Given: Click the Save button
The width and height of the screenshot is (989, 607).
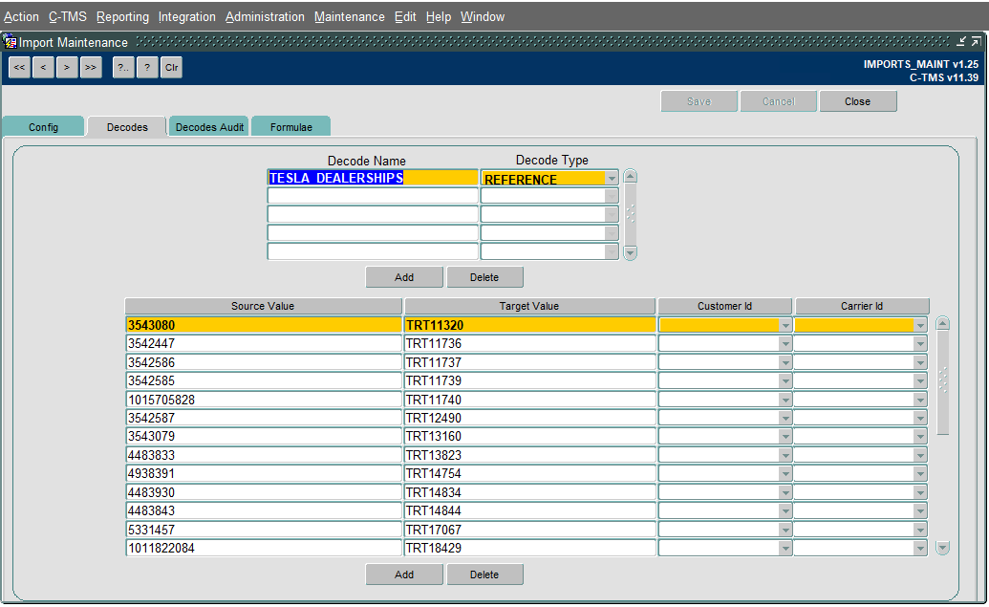Looking at the screenshot, I should [699, 101].
